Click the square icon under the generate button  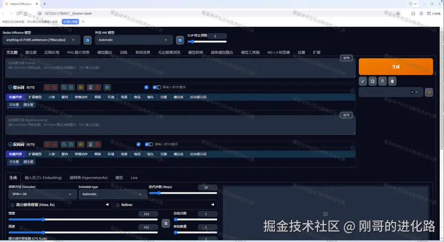coord(373,81)
